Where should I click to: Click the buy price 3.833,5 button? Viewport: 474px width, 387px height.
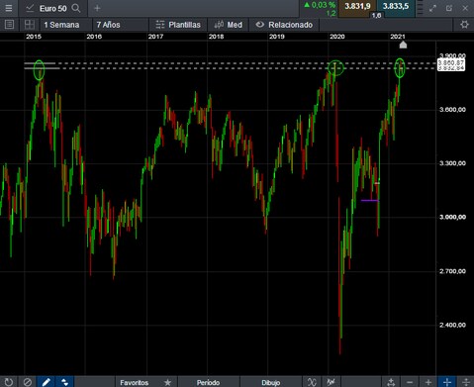pyautogui.click(x=396, y=6)
